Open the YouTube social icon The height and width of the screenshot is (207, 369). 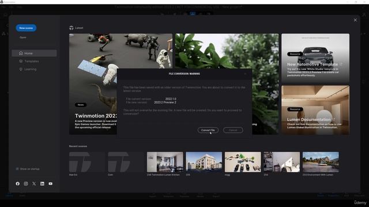coord(51,183)
